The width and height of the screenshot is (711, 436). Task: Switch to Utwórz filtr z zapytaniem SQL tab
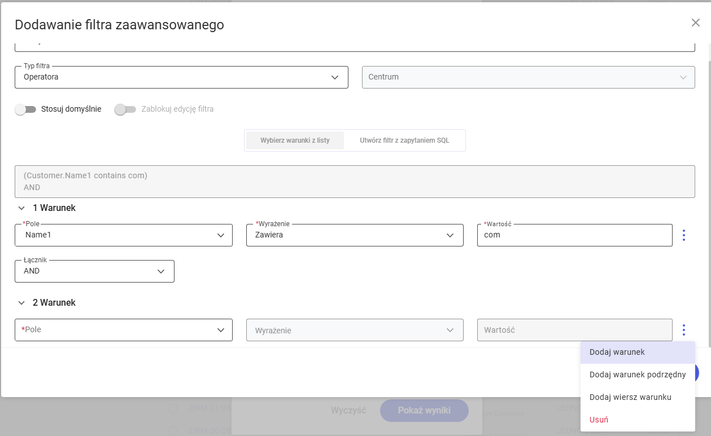coord(404,140)
